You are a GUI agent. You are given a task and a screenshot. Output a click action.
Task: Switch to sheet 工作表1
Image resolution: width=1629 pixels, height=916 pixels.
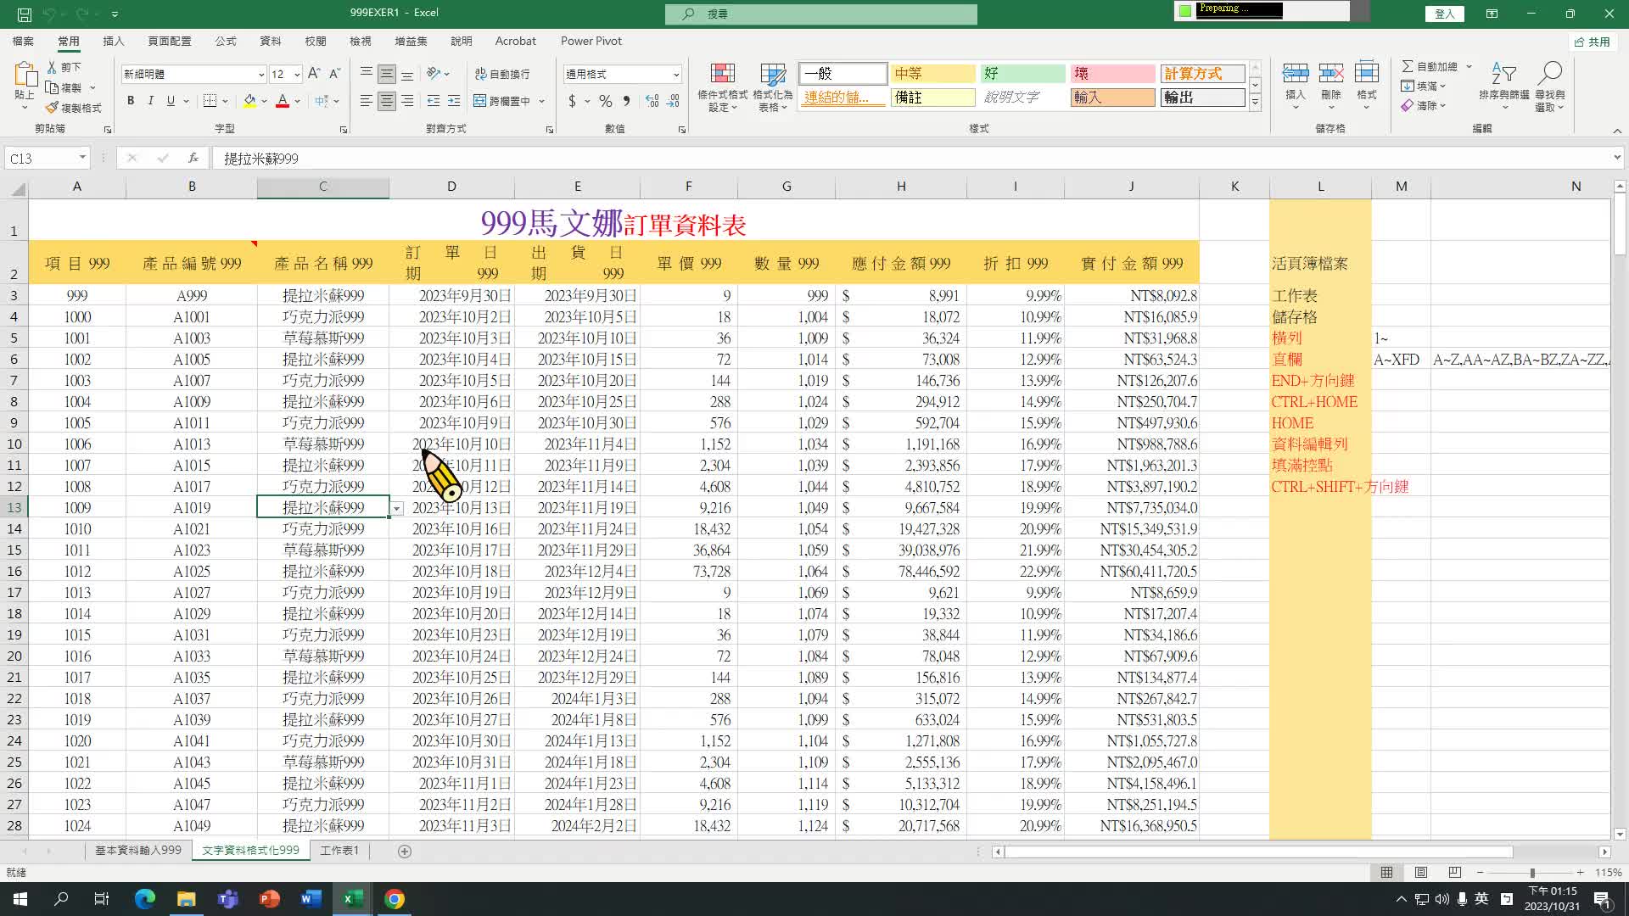click(x=339, y=850)
